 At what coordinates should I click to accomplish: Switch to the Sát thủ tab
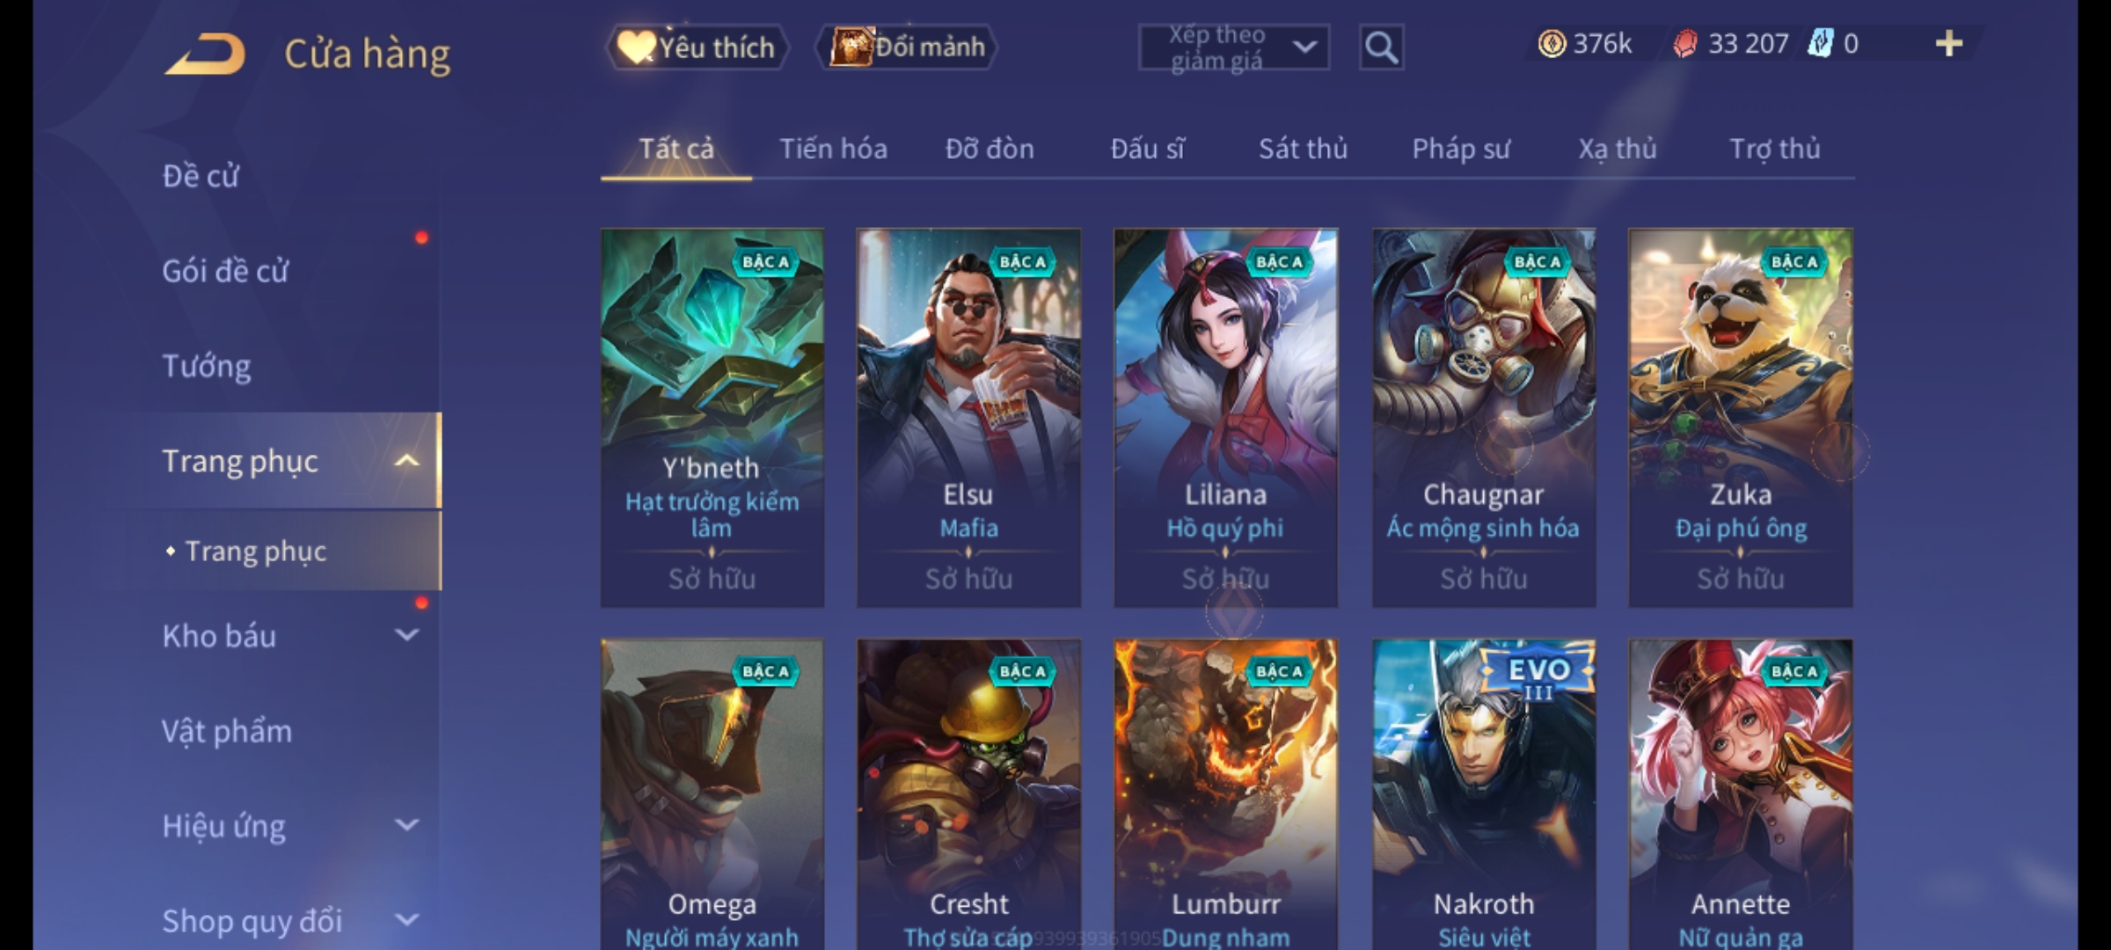(1303, 149)
